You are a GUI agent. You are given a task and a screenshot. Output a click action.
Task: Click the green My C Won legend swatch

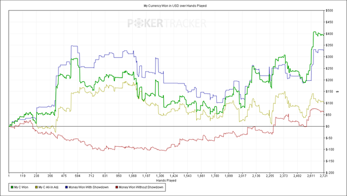tap(12, 187)
